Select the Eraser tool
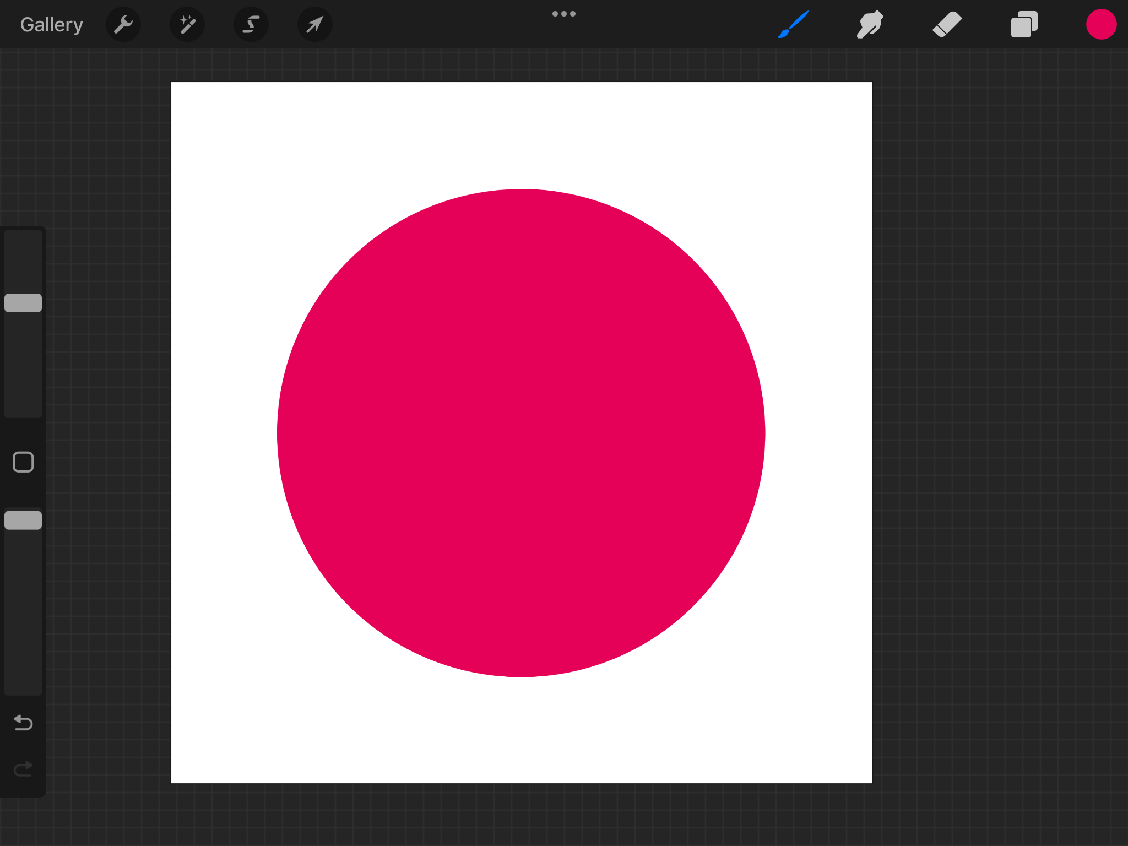 tap(947, 25)
